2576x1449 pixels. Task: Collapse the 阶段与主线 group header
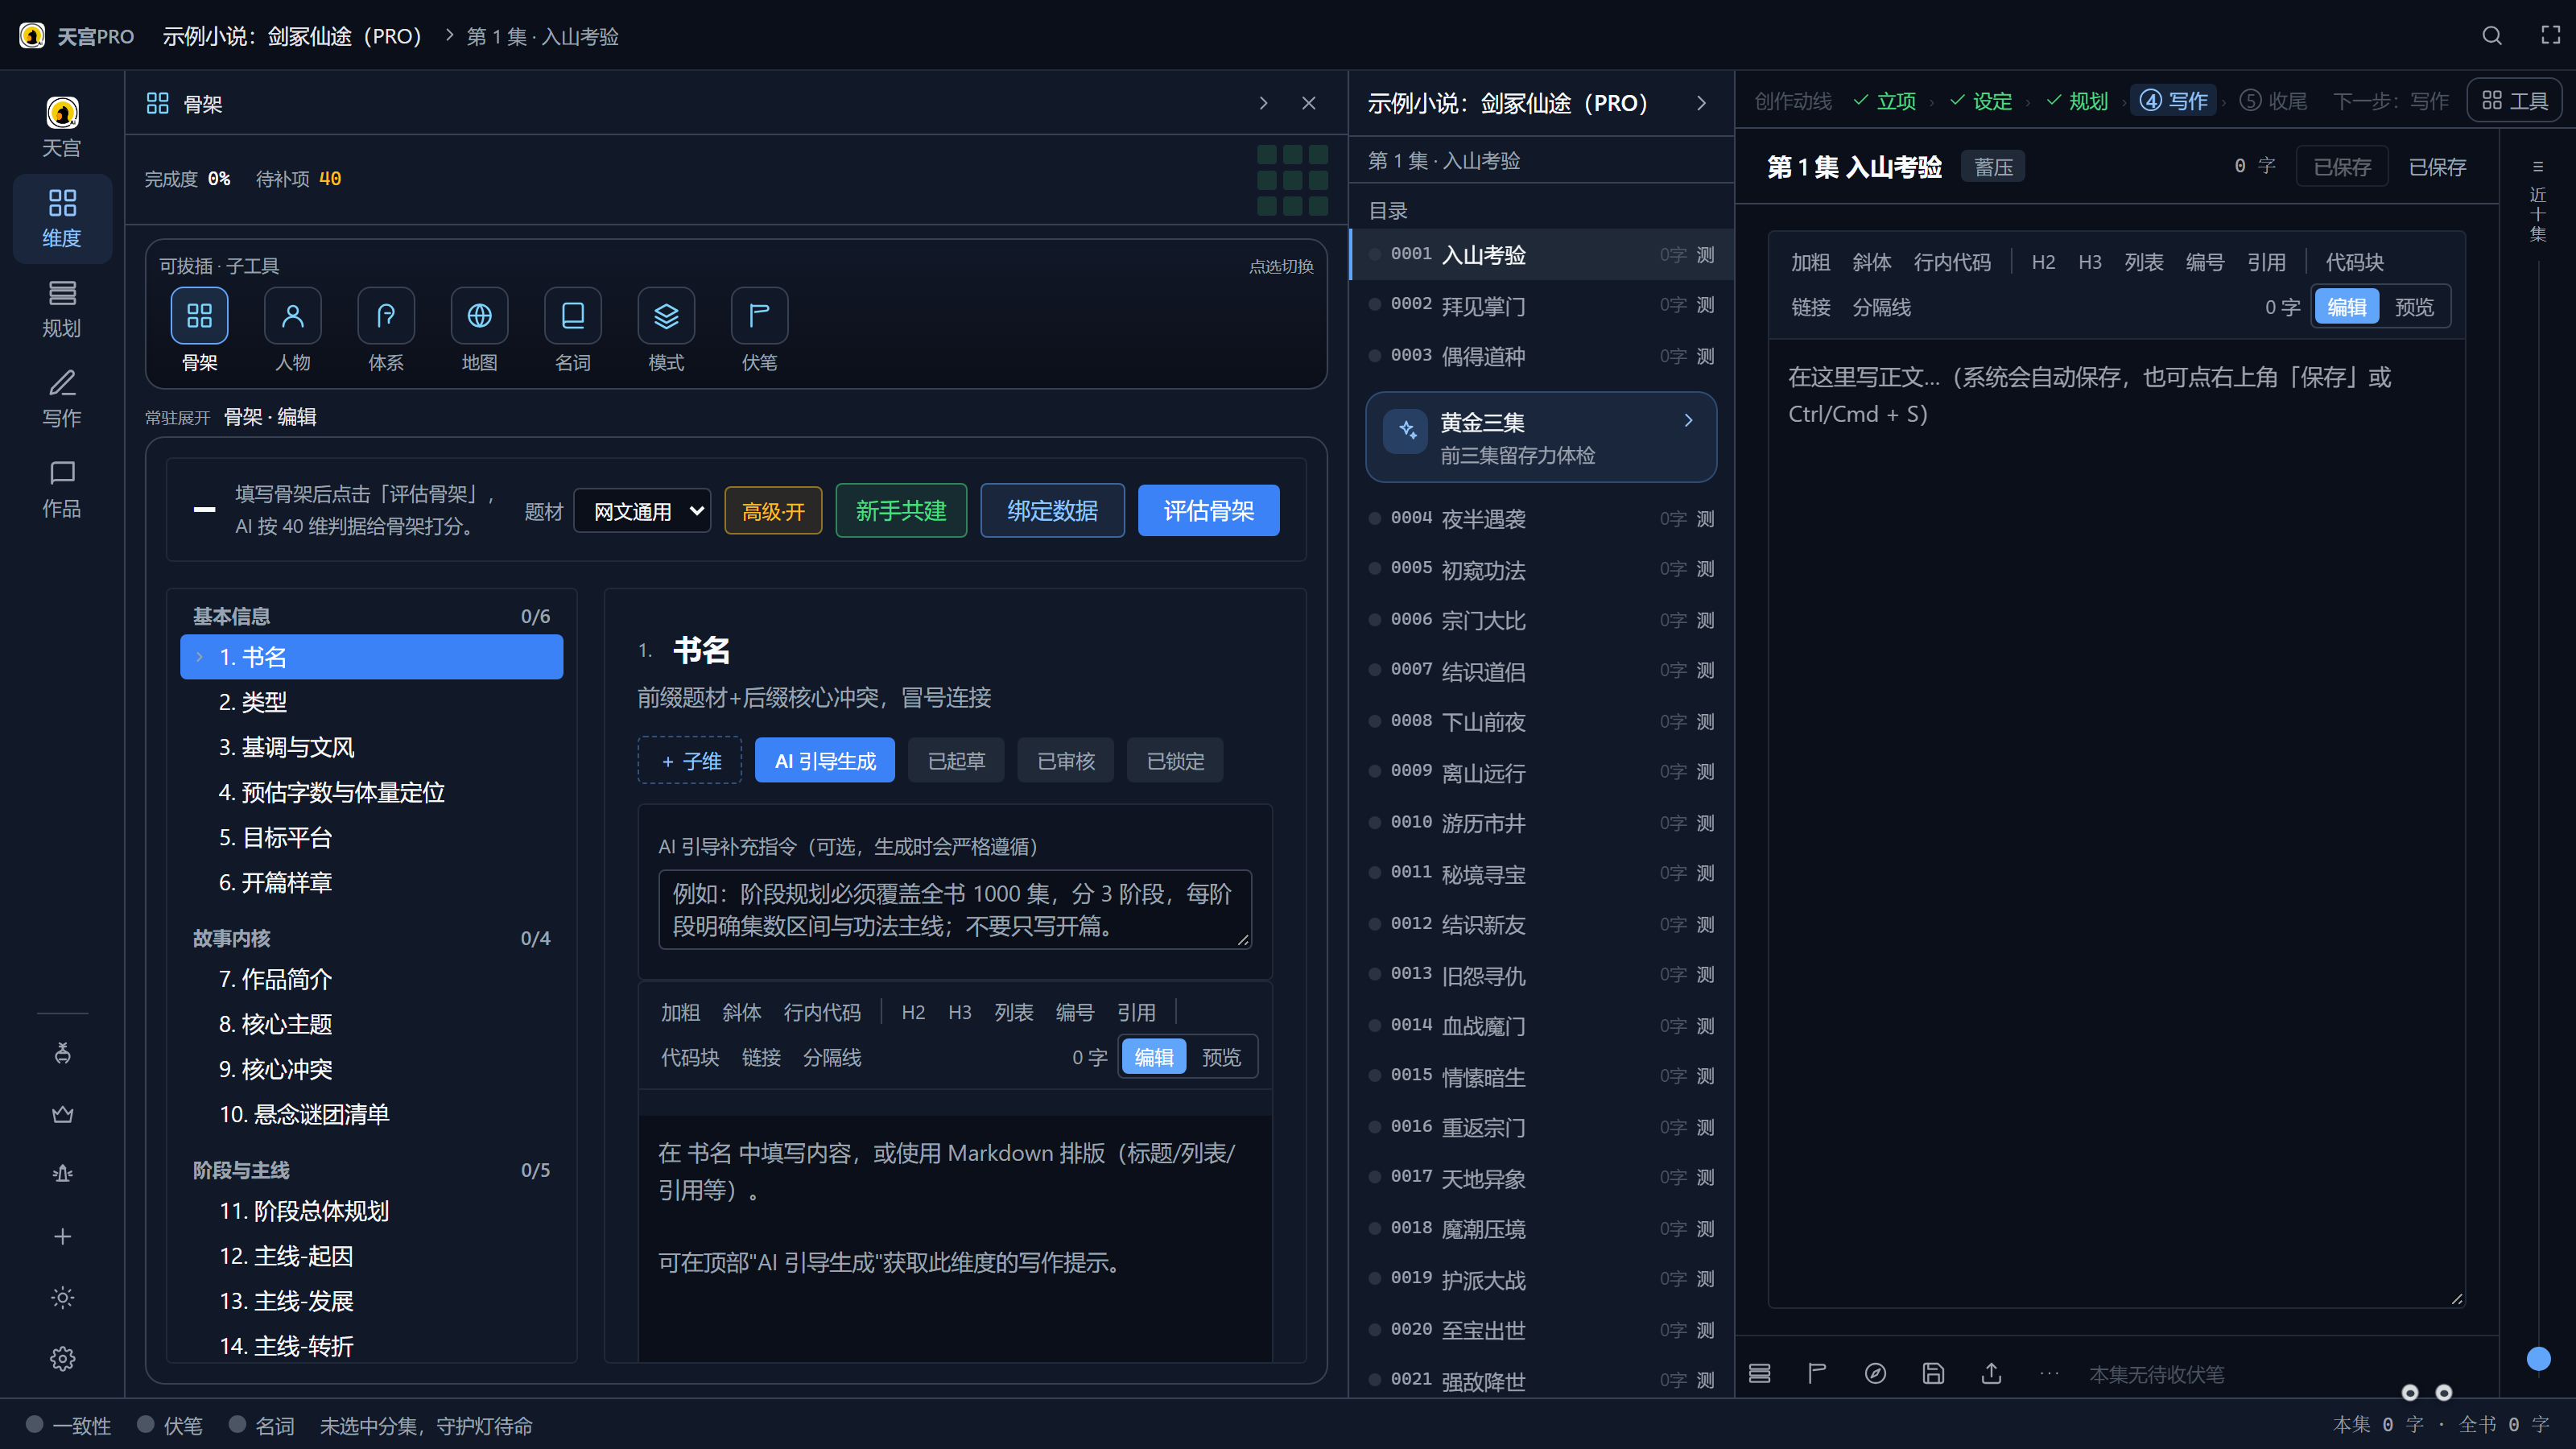coord(371,1170)
